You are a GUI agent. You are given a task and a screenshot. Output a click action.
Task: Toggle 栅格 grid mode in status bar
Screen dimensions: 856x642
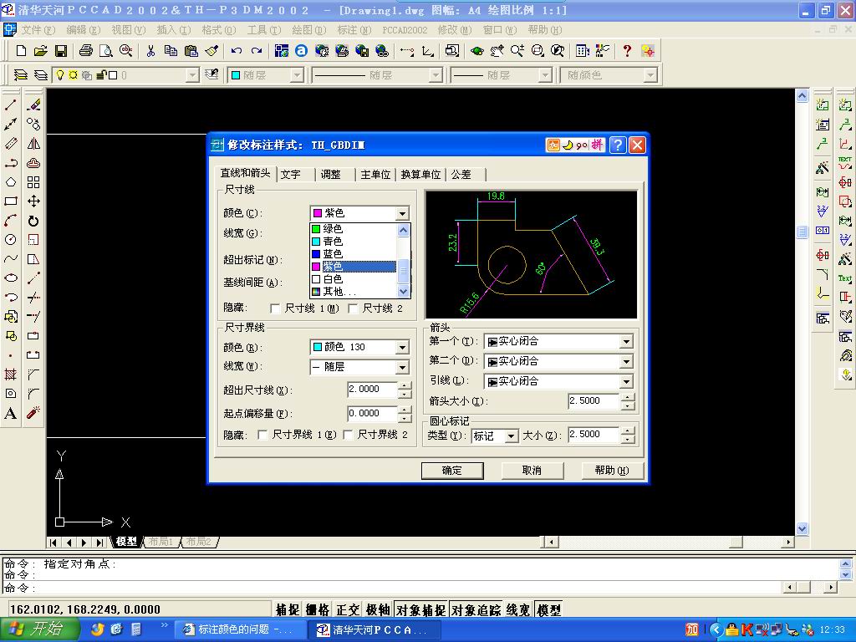(317, 609)
